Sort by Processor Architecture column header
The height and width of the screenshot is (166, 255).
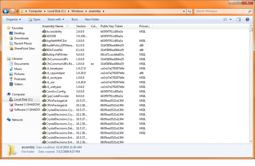(x=145, y=26)
